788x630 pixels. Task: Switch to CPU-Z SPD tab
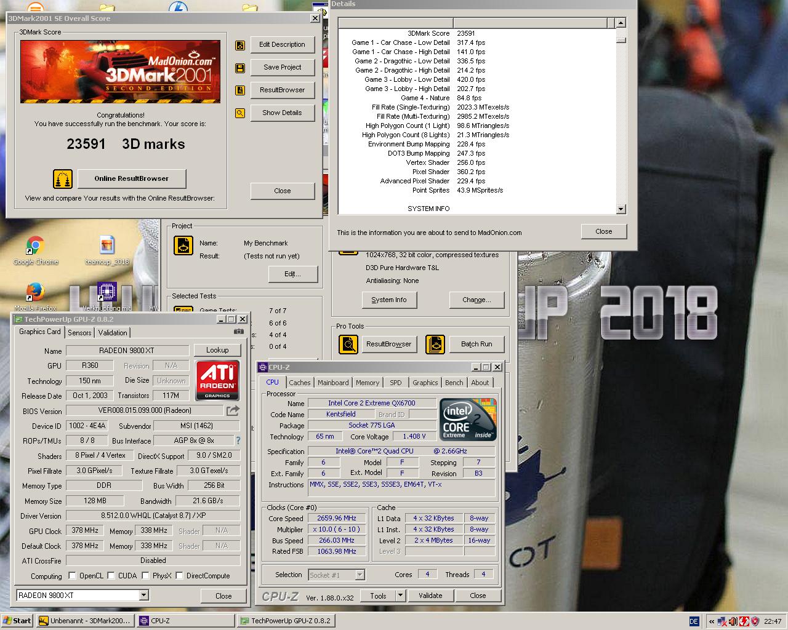pyautogui.click(x=396, y=383)
